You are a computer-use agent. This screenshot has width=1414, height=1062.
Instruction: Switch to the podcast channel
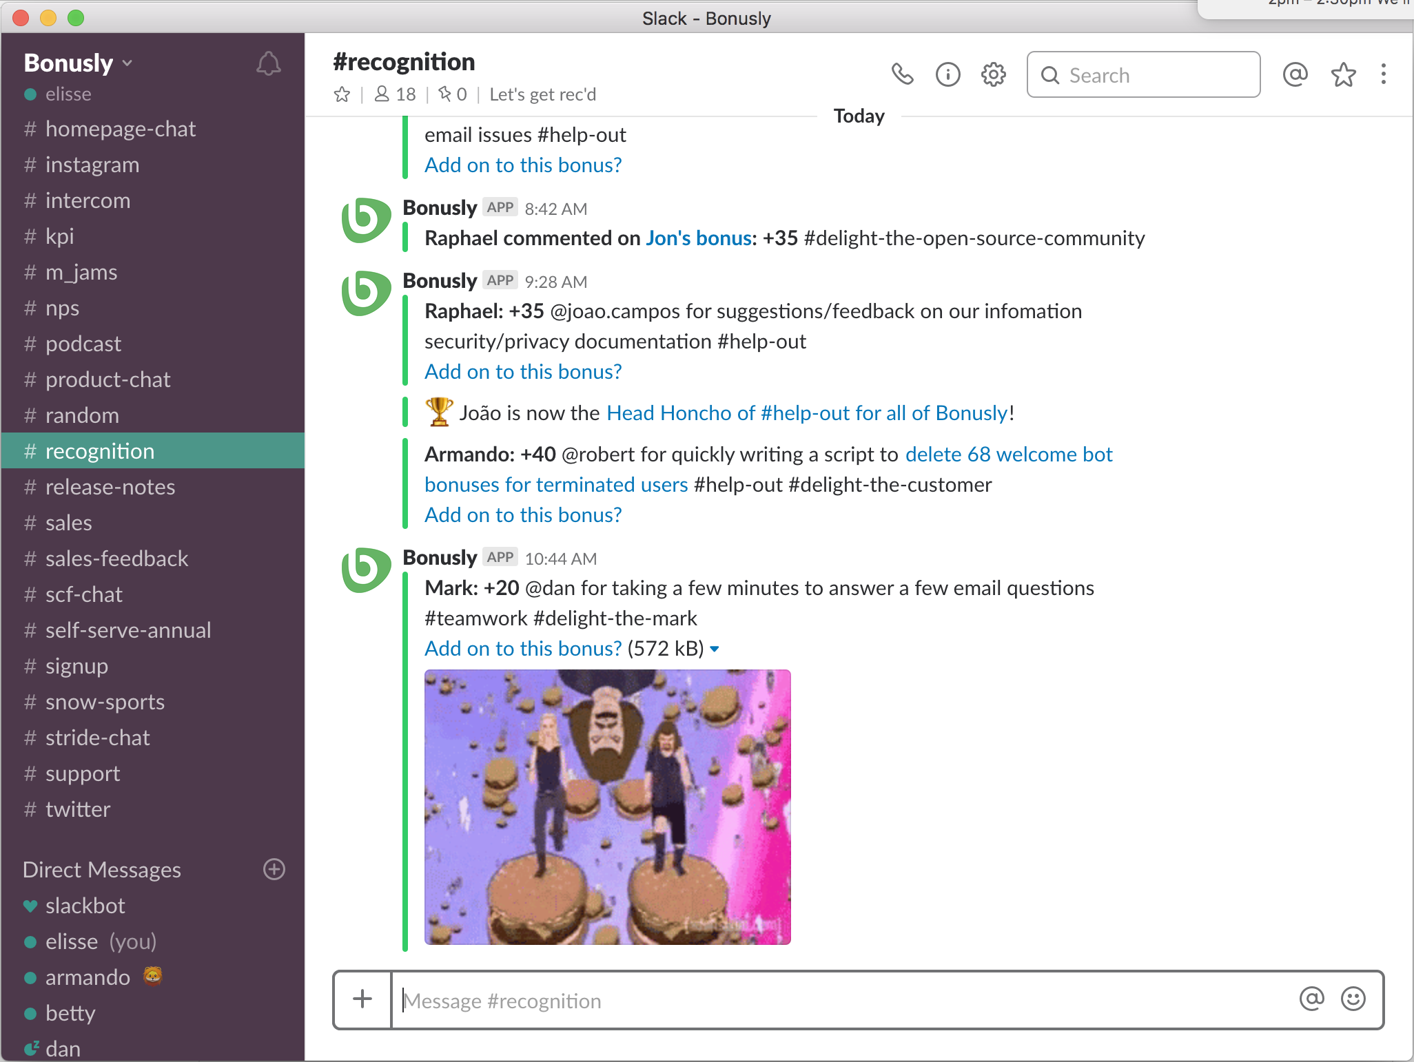[153, 344]
